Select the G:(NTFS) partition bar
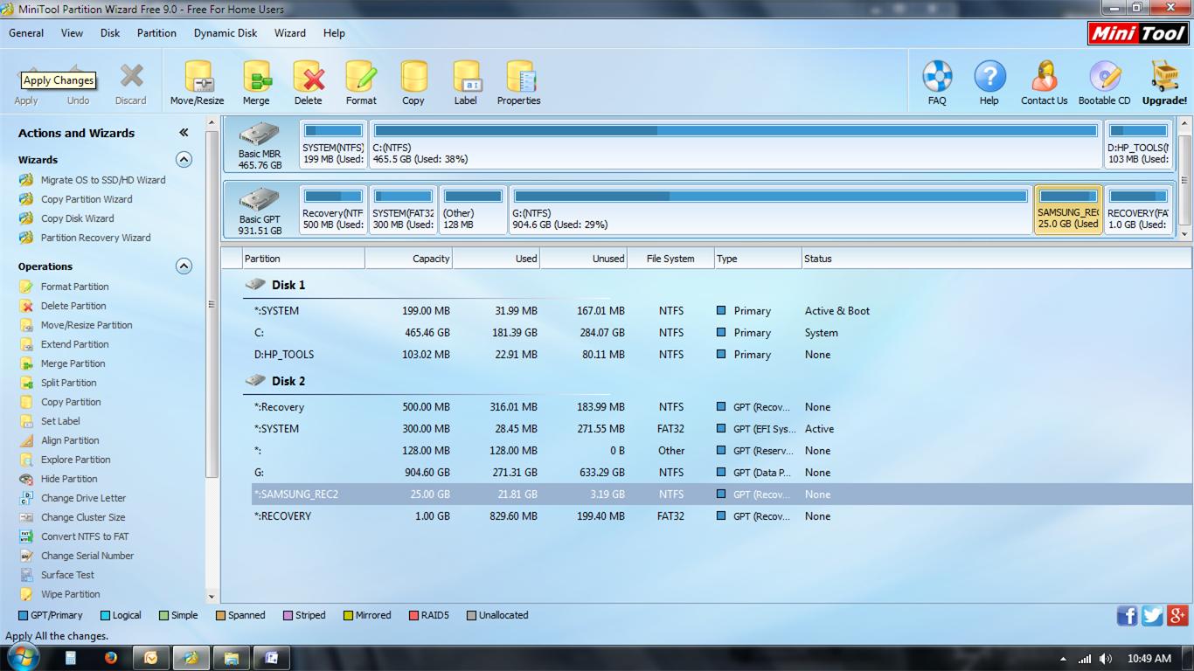The image size is (1194, 671). (770, 210)
